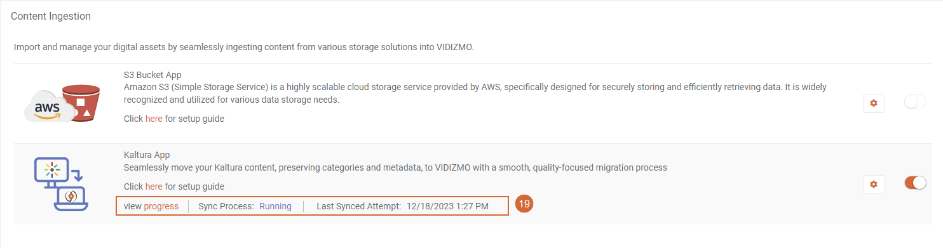
Task: Open settings gear for S3 Bucket App
Action: coord(873,103)
